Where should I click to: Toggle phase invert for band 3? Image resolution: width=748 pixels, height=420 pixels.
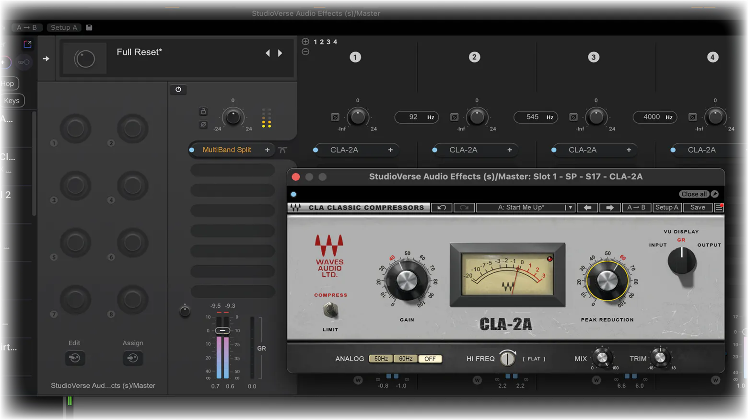[x=573, y=117]
